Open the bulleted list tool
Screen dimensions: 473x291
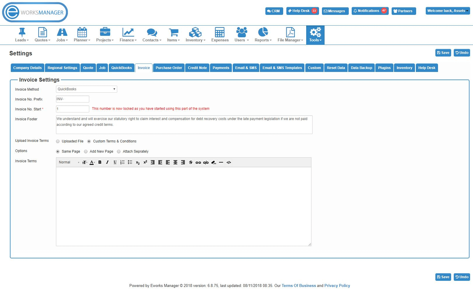pyautogui.click(x=130, y=162)
